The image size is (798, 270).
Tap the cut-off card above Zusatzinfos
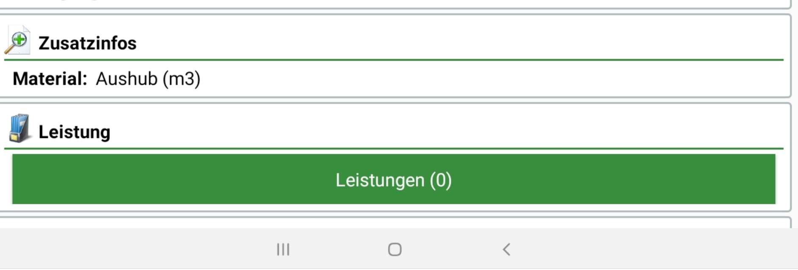[x=393, y=4]
